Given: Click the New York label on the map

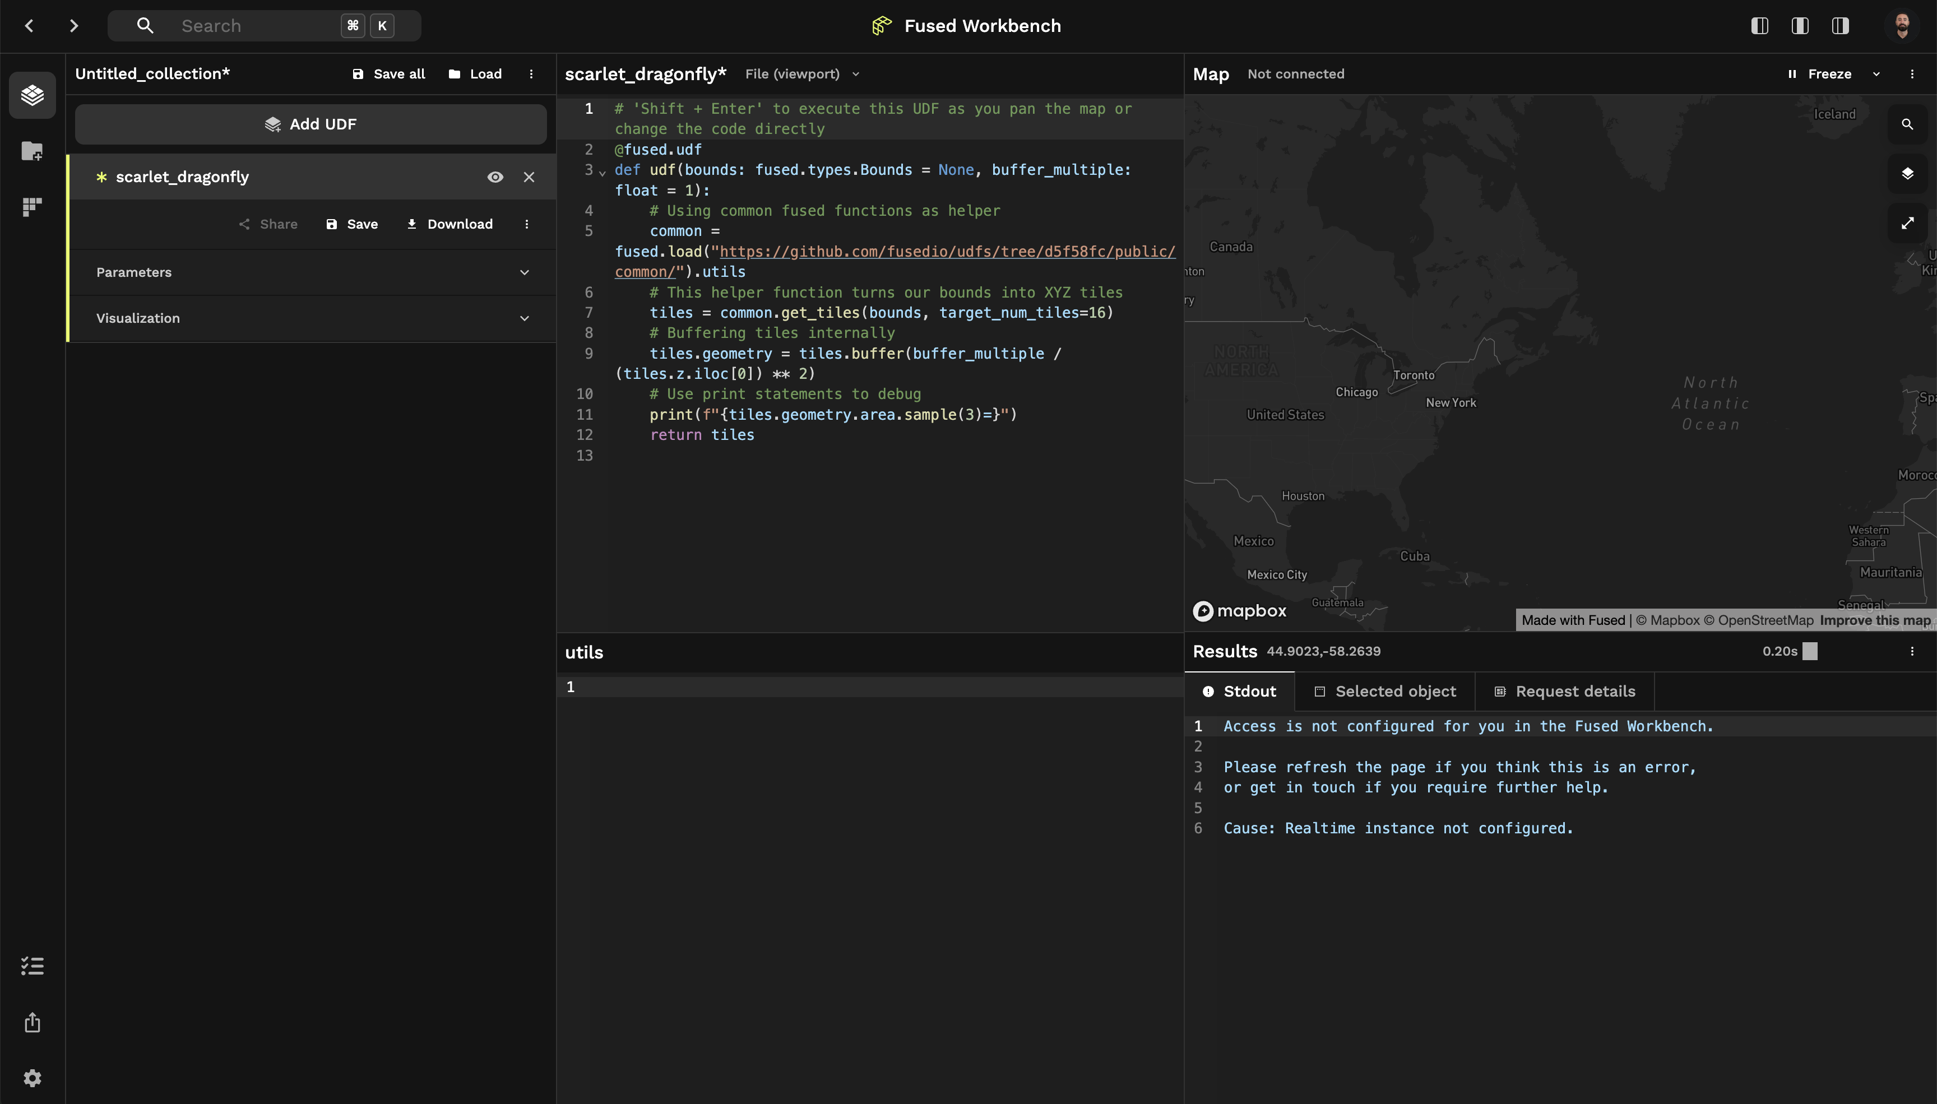Looking at the screenshot, I should click(x=1451, y=402).
